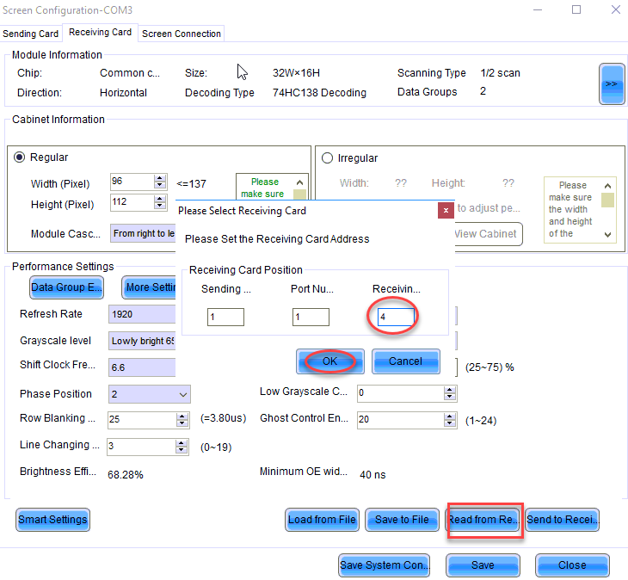Image resolution: width=628 pixels, height=580 pixels.
Task: Increase Height (Pixel) with up arrow
Action: [x=160, y=199]
